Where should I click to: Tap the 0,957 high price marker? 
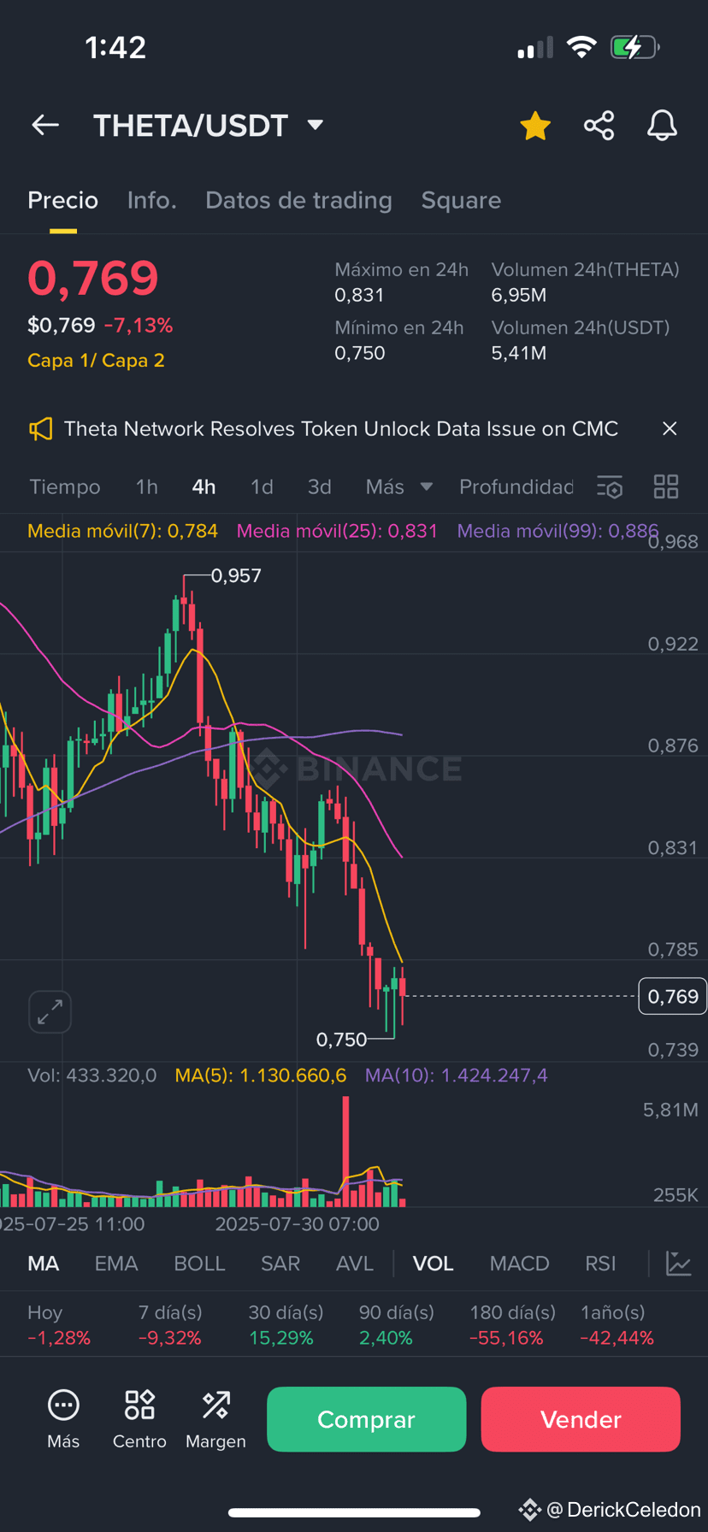point(237,576)
